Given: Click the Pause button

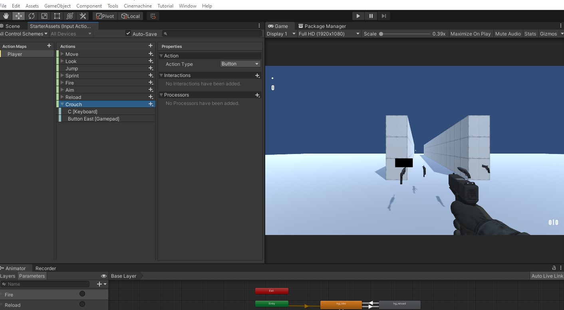Looking at the screenshot, I should [371, 16].
